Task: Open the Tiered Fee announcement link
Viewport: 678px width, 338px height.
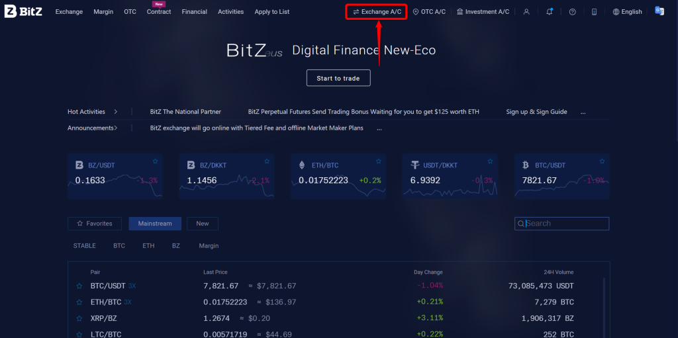Action: click(x=256, y=128)
